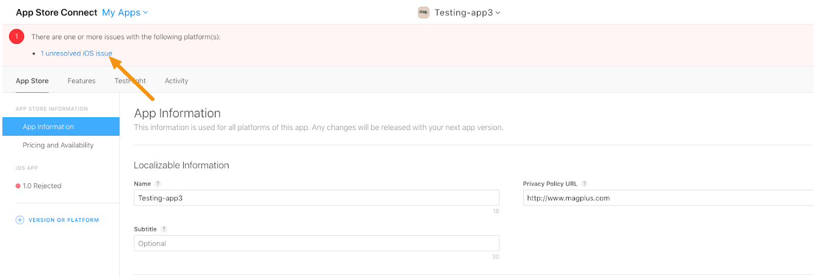Image resolution: width=816 pixels, height=280 pixels.
Task: Click the Subtitle input field
Action: click(x=316, y=243)
